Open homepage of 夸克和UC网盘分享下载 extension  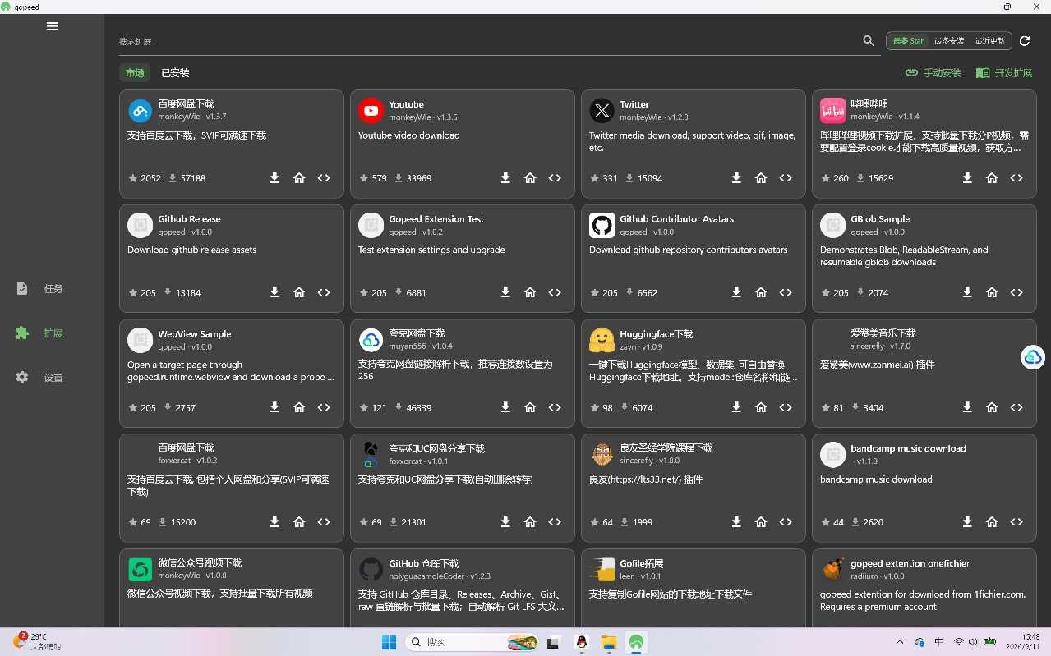[530, 522]
